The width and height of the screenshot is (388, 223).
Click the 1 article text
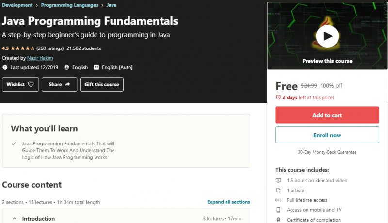click(295, 191)
